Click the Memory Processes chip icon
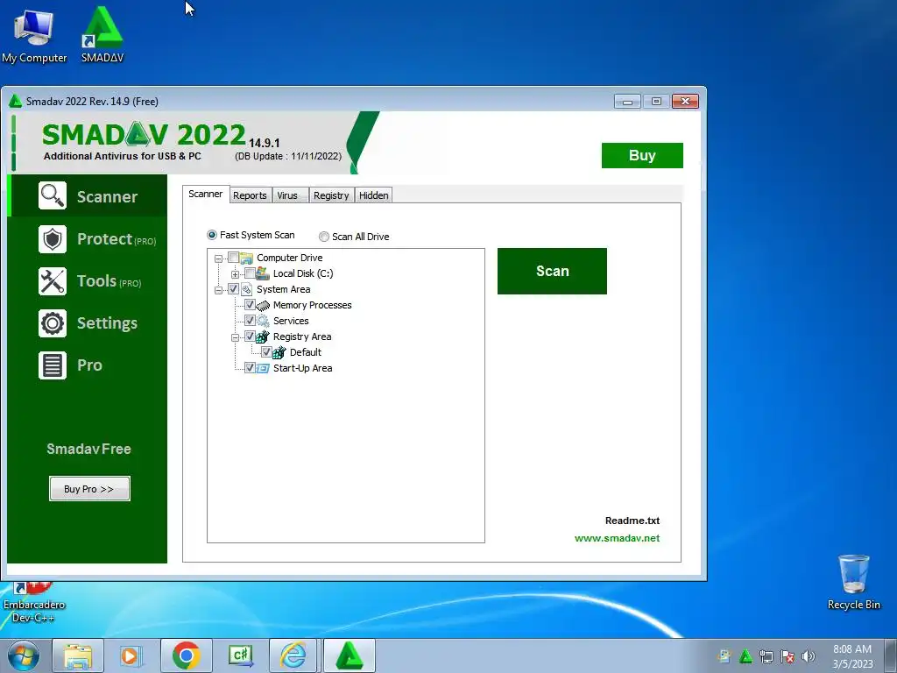 (263, 306)
